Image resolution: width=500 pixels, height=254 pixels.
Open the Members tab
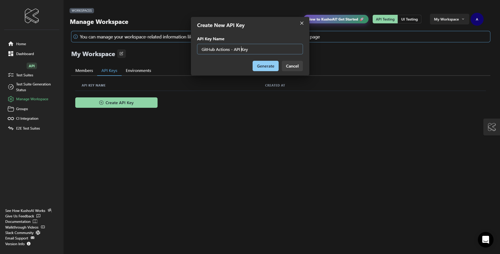[x=84, y=71]
